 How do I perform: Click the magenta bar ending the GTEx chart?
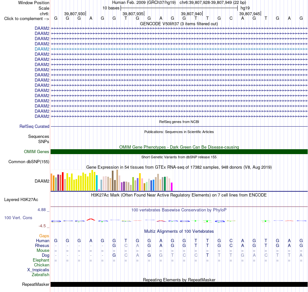(x=172, y=187)
